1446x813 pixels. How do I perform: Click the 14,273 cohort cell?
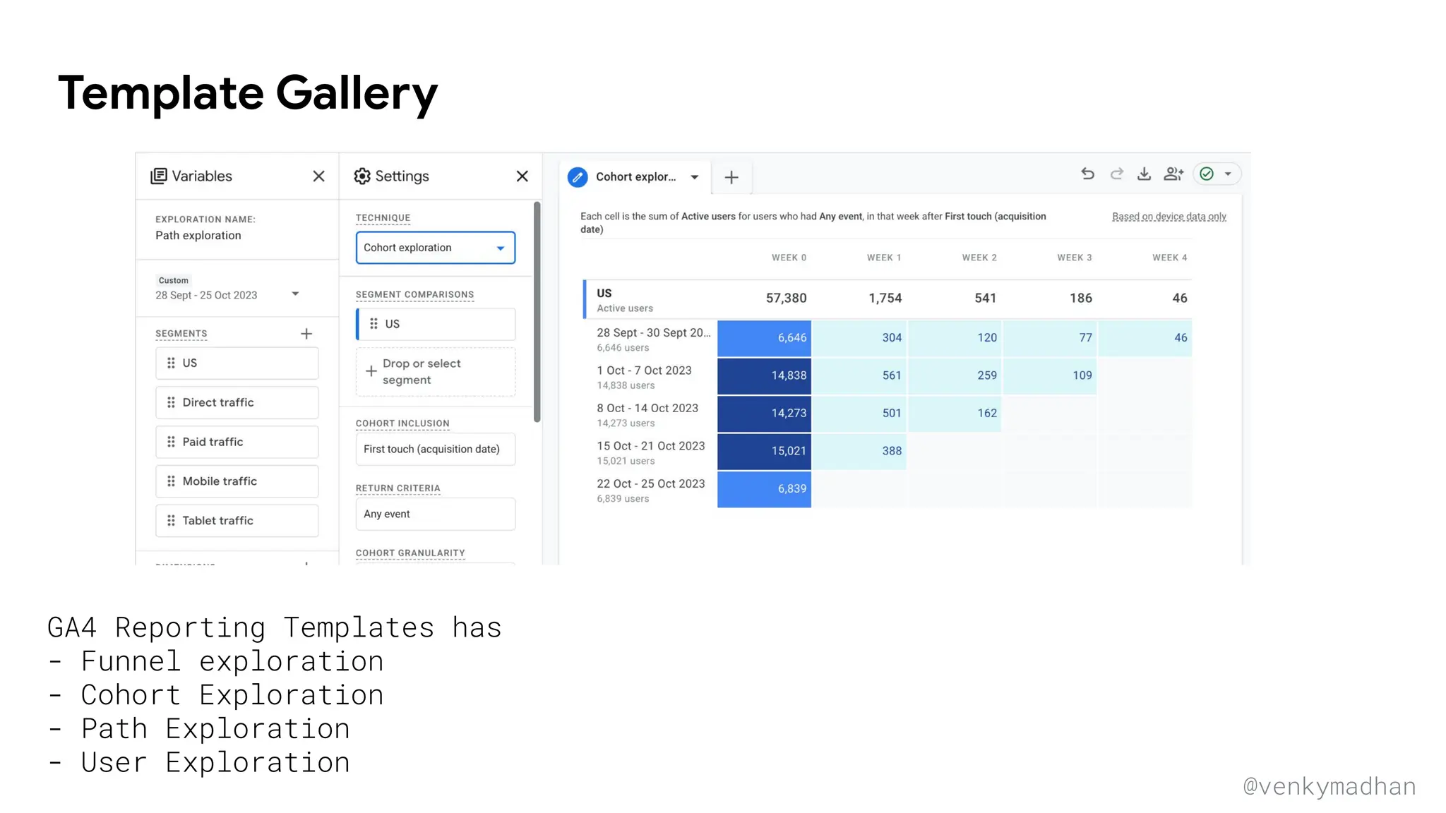coord(764,414)
